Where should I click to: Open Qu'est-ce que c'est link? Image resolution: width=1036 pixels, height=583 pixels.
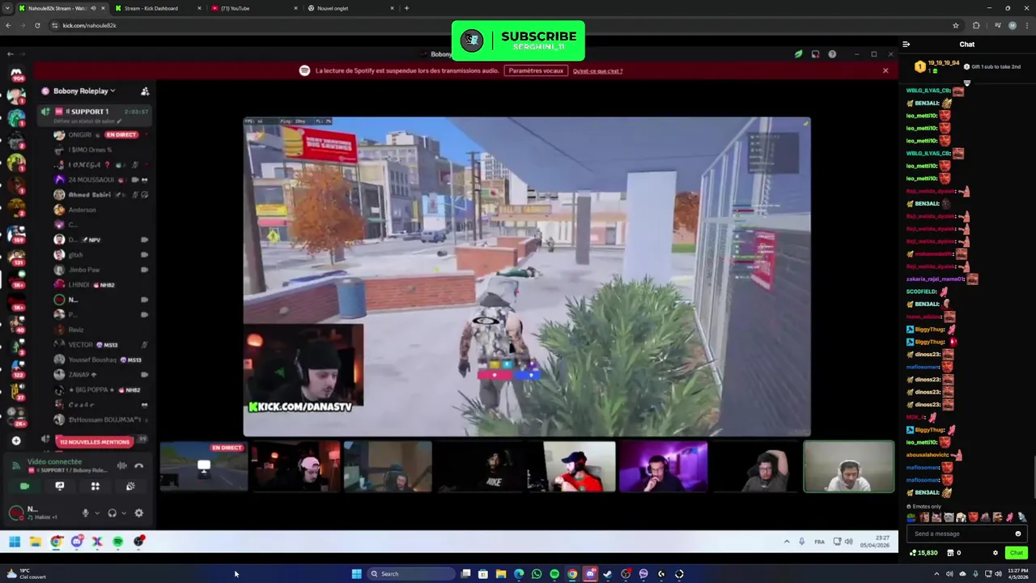point(597,71)
